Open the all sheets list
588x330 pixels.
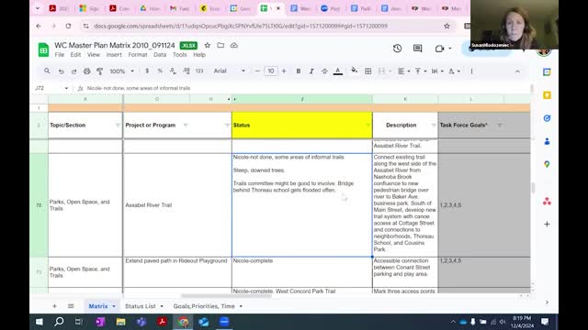pyautogui.click(x=71, y=306)
